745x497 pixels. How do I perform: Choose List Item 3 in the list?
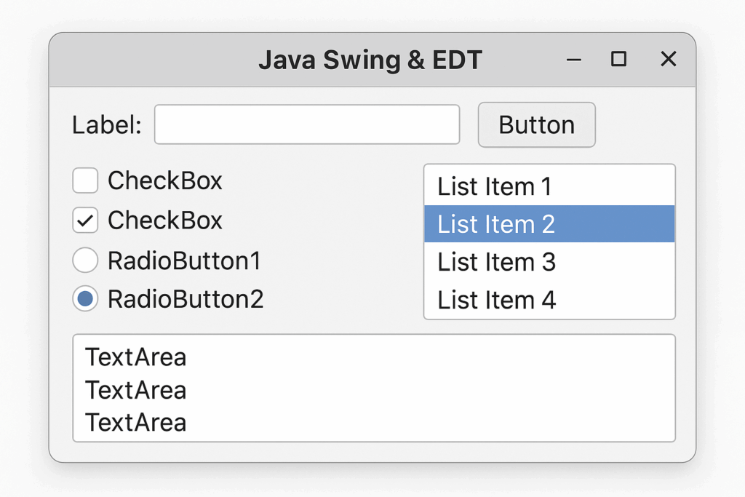(549, 262)
